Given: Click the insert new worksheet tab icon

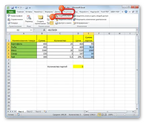Looking at the screenshot, I should tap(45, 112).
